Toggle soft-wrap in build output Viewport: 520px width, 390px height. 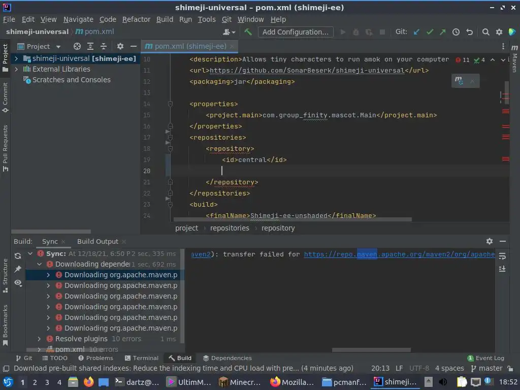502,256
